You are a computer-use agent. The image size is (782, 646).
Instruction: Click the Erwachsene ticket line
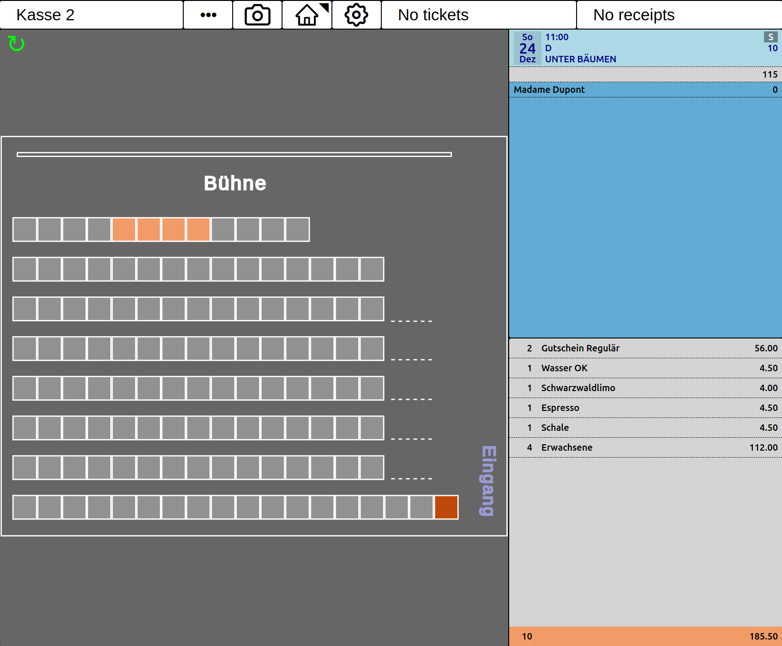[645, 447]
